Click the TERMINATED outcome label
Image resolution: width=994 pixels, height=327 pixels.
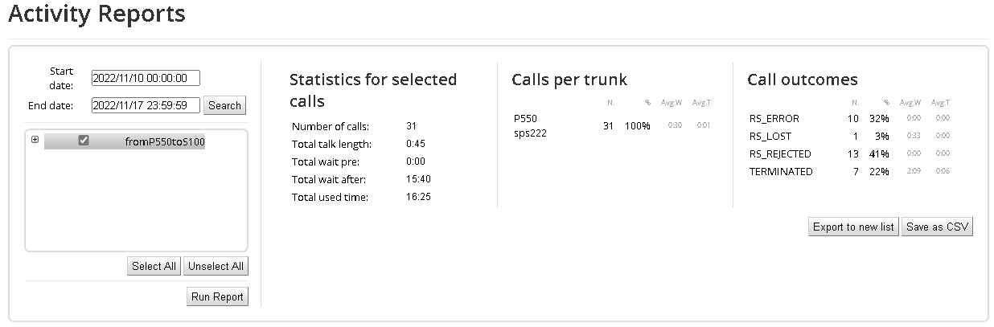781,171
